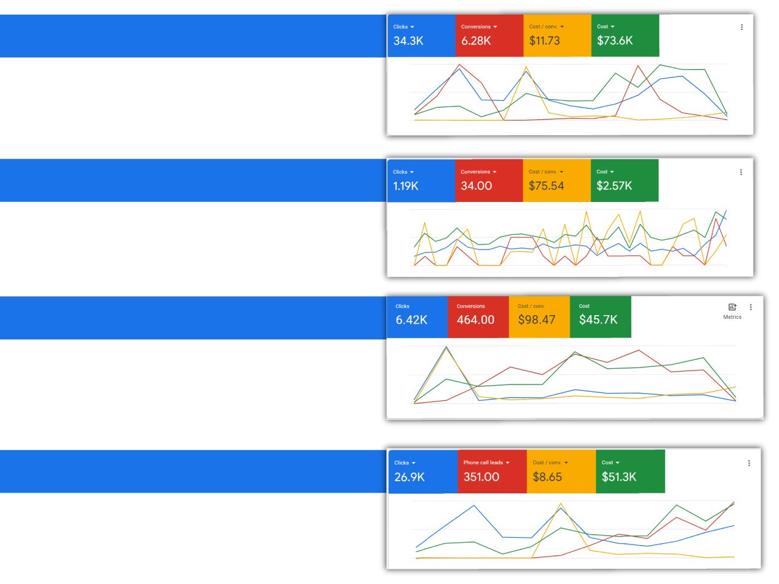This screenshot has width=779, height=584.
Task: Expand Clicks dropdown showing 34.3K
Action: click(403, 27)
